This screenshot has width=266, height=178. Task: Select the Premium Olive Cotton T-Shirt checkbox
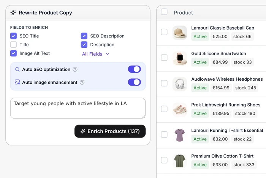164,160
